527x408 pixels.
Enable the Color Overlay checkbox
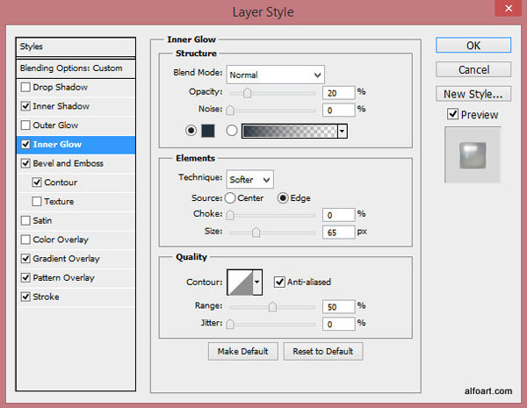tap(25, 240)
